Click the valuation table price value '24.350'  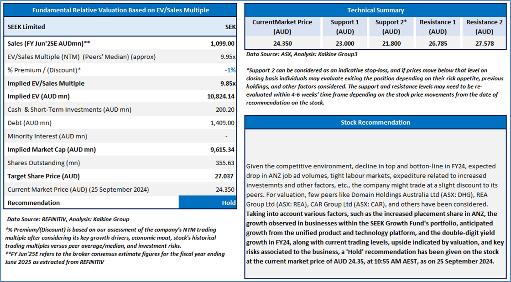click(x=225, y=189)
